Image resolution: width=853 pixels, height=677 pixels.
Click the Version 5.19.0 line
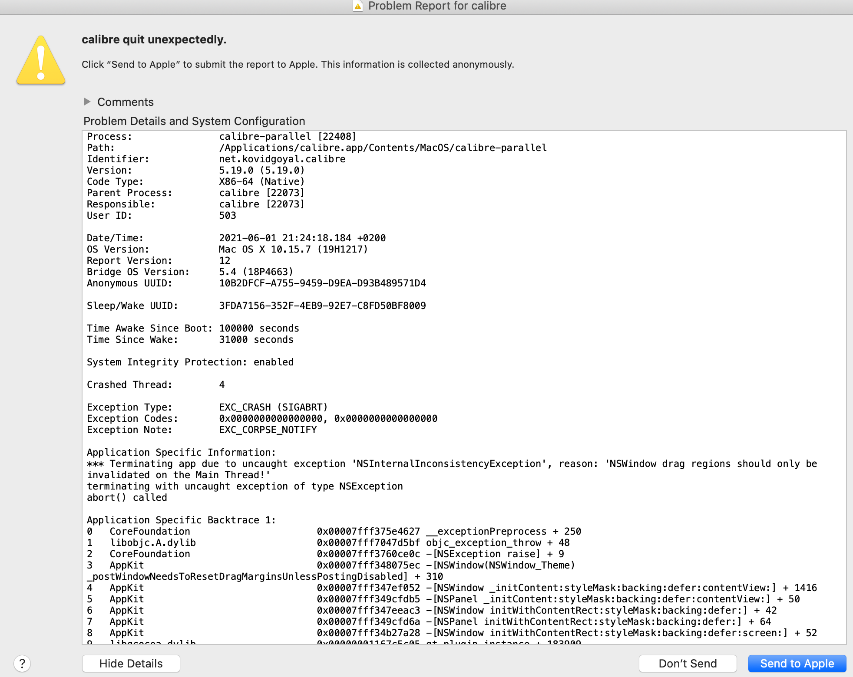[x=261, y=170]
